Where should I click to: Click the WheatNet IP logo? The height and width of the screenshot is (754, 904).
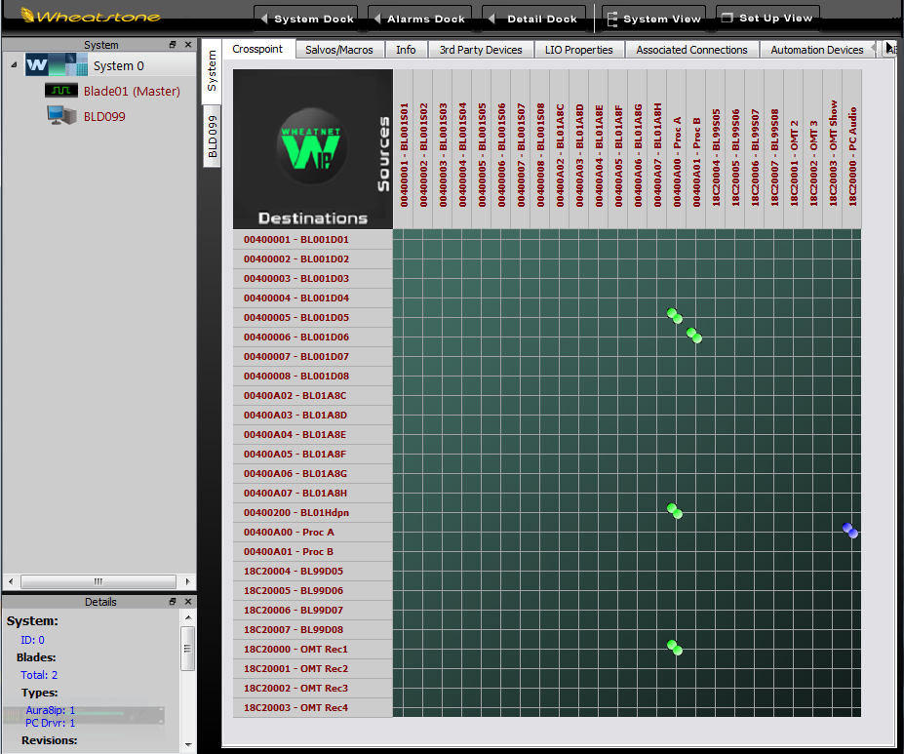coord(312,146)
